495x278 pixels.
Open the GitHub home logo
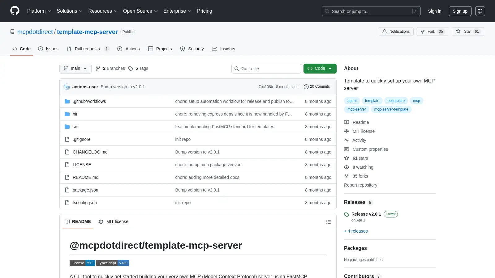click(15, 11)
